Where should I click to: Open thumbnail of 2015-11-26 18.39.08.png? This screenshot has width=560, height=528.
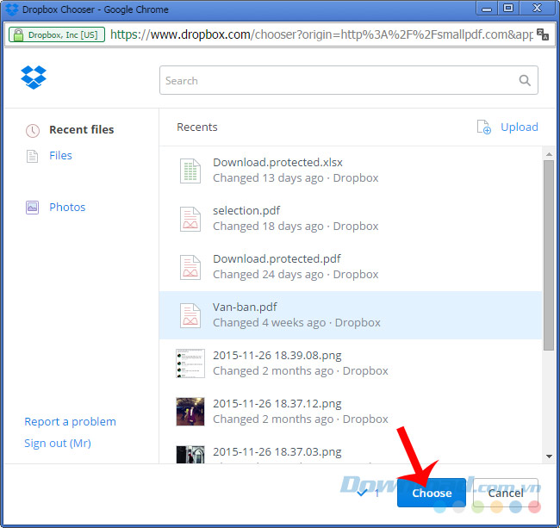(x=190, y=363)
